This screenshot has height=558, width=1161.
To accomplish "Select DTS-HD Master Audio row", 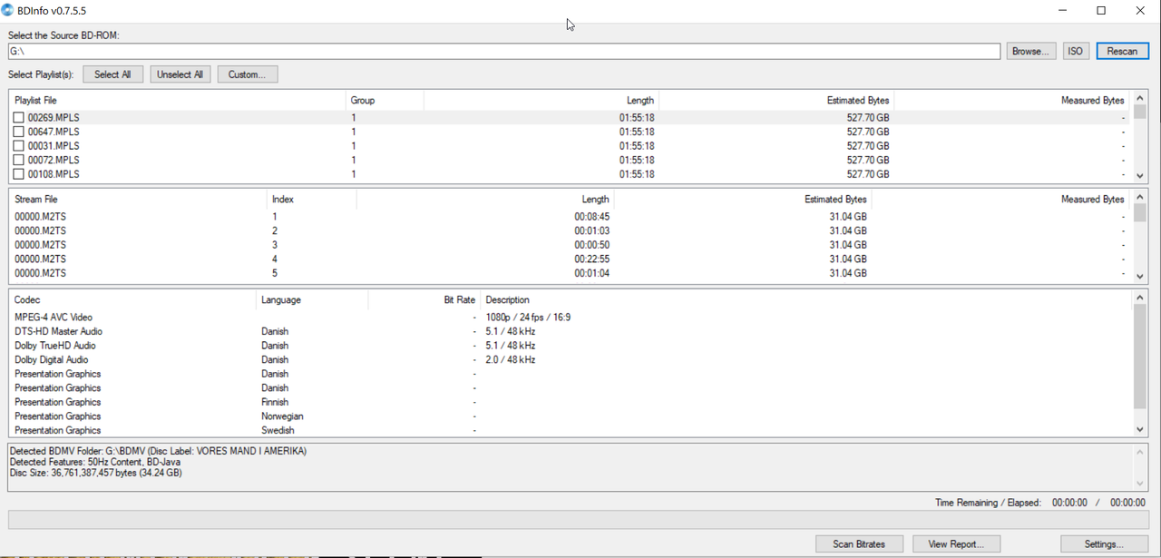I will (x=570, y=331).
